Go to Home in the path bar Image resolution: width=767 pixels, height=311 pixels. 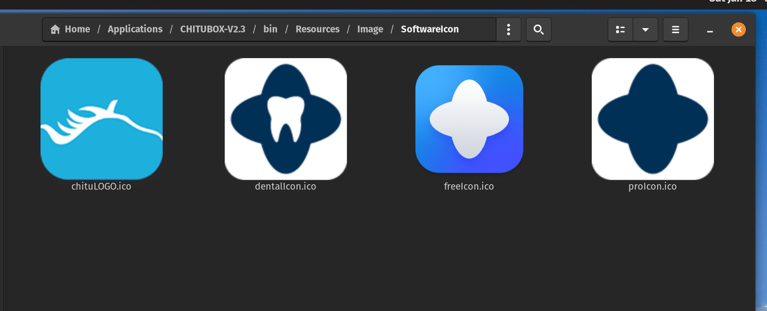(x=70, y=29)
